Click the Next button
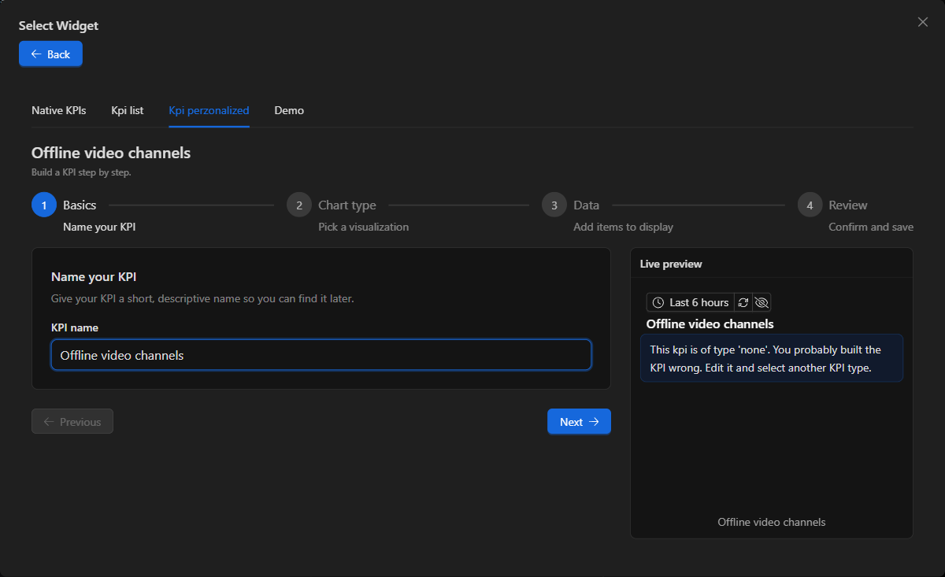 579,422
